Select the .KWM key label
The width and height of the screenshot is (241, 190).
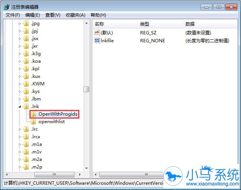38,84
